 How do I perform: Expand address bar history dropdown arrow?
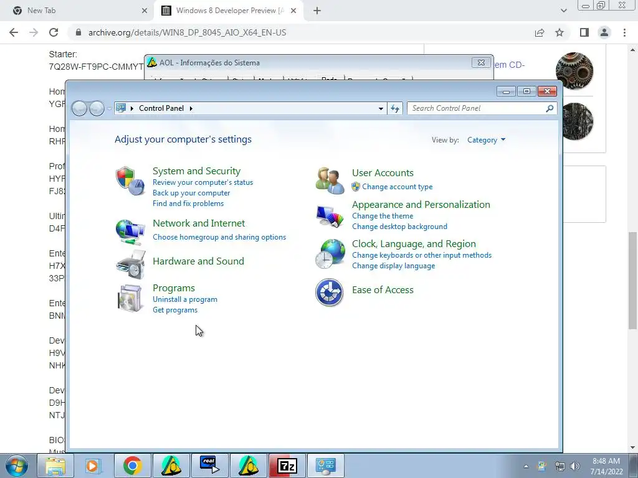[381, 108]
